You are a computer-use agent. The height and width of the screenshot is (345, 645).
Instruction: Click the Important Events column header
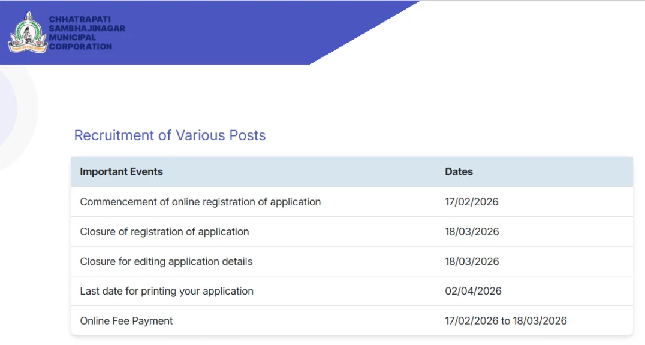[x=121, y=171]
